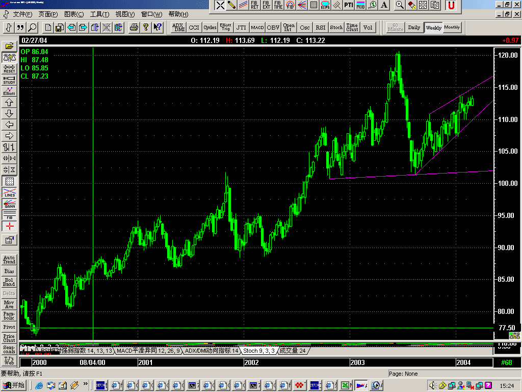Choose the parallel trend lines tool
Image resolution: width=522 pixels, height=392 pixels.
243,5
